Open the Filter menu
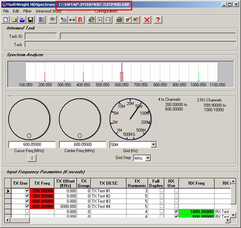241x228 pixels. (27, 11)
